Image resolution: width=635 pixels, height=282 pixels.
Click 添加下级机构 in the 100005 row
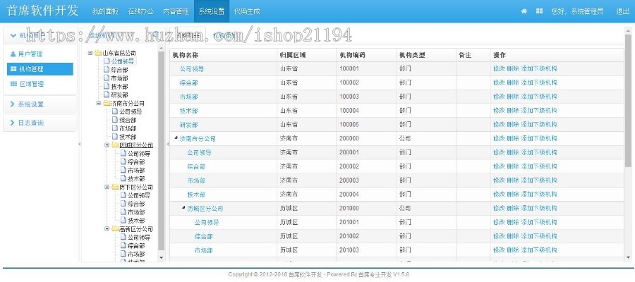coord(538,125)
